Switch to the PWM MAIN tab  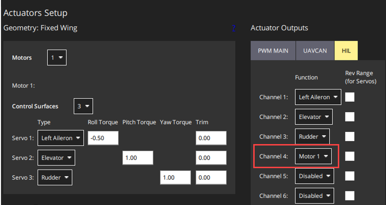point(273,51)
